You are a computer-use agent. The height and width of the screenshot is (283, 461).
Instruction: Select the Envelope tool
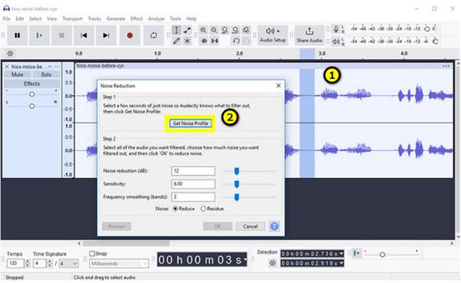187,30
